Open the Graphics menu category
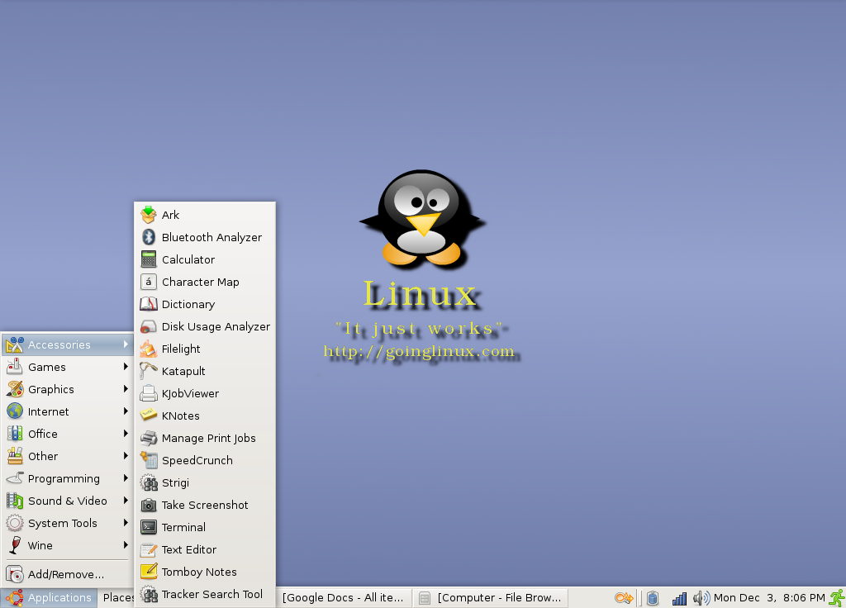The width and height of the screenshot is (846, 608). [68, 389]
